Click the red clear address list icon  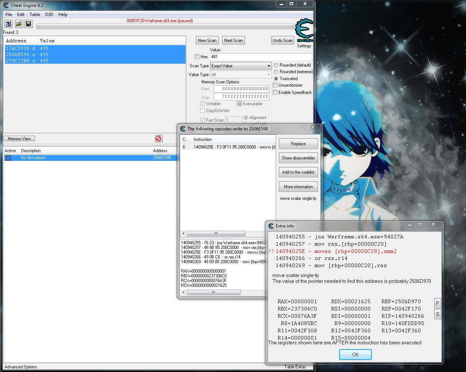point(159,139)
